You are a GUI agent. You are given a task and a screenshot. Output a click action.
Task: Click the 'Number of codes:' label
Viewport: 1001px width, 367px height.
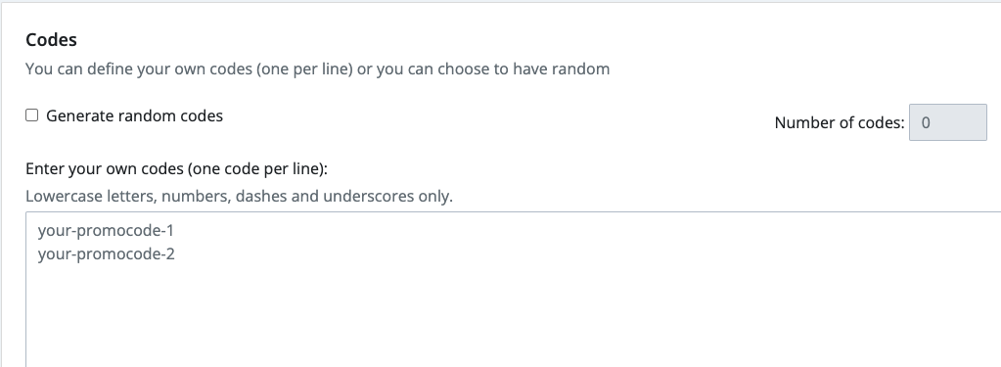[x=840, y=122]
